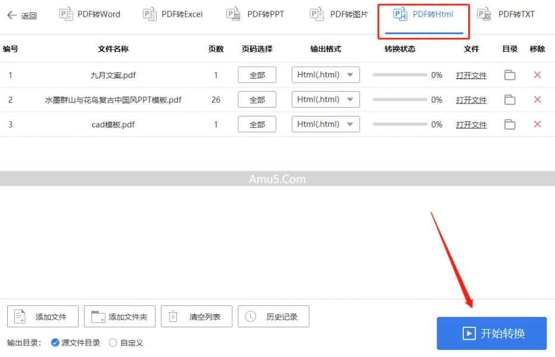
Task: Select the 自定义 output radio button
Action: tap(113, 343)
